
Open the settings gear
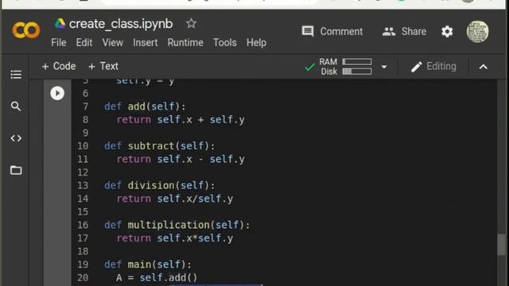pyautogui.click(x=447, y=32)
